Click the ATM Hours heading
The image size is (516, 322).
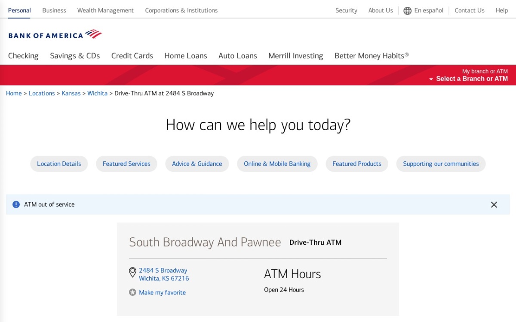[x=292, y=274]
